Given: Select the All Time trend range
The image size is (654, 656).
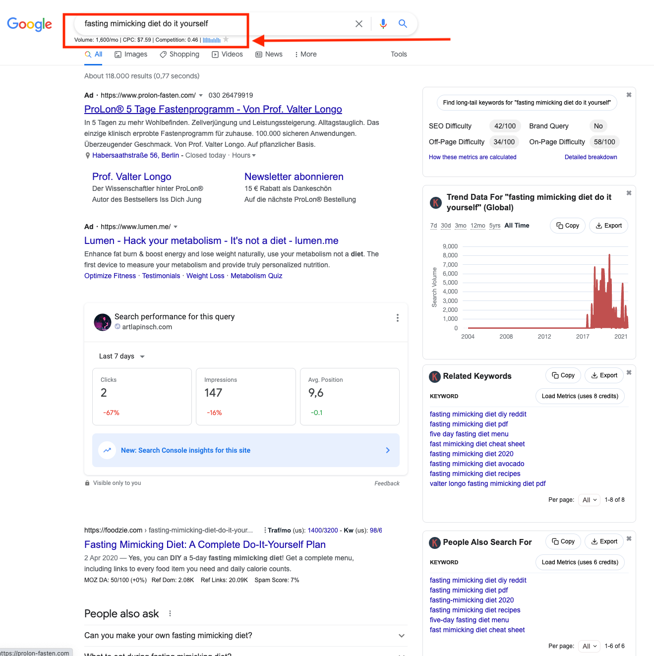Looking at the screenshot, I should point(517,226).
